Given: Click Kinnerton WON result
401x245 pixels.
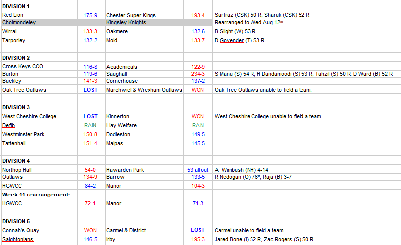Looking at the screenshot, I should pos(198,116).
